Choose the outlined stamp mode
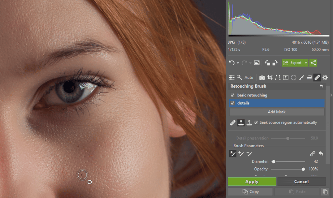 click(x=249, y=123)
